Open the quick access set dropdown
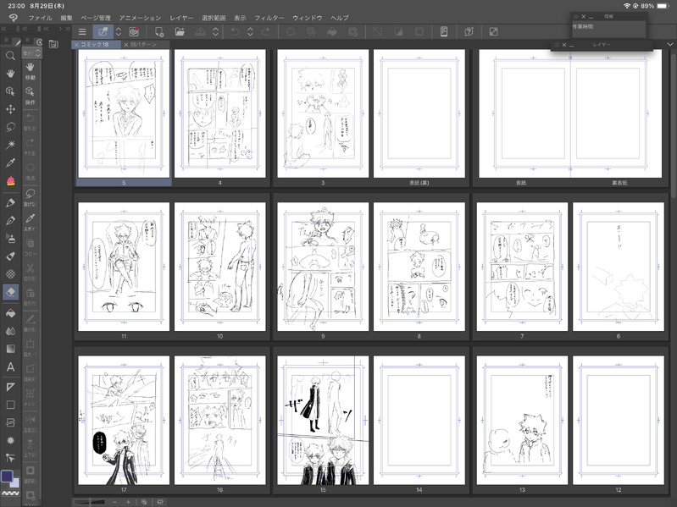The height and width of the screenshot is (507, 677). click(32, 53)
